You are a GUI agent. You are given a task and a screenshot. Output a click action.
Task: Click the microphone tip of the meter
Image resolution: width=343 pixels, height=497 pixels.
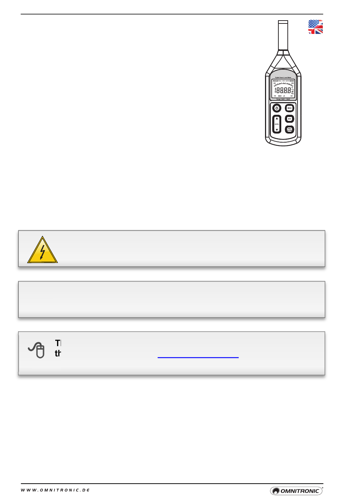(283, 35)
